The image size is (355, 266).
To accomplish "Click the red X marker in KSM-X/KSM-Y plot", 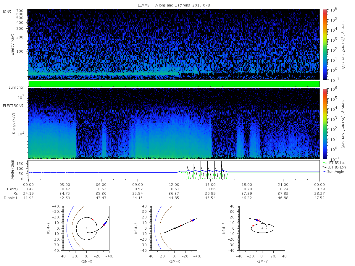I will click(104, 225).
